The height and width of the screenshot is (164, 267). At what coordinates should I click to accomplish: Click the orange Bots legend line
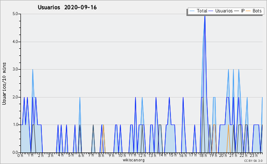click(x=248, y=11)
